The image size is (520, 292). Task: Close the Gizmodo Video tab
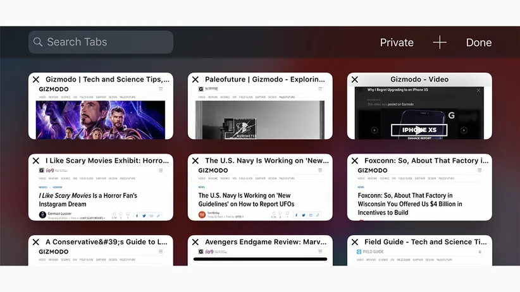[x=355, y=80]
